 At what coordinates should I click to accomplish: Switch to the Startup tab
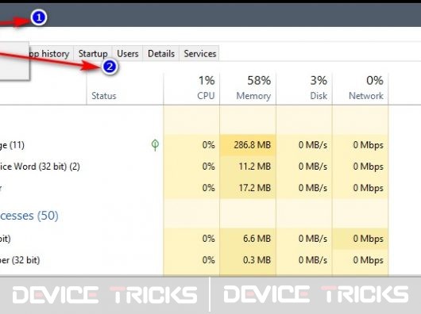(93, 54)
